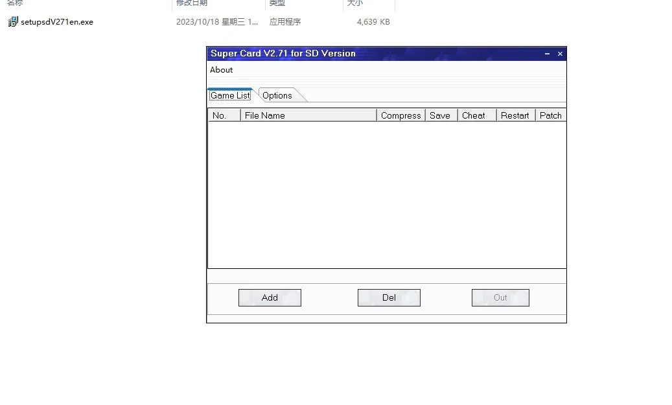The image size is (672, 405).
Task: Minimize the Super Card window
Action: pos(548,54)
